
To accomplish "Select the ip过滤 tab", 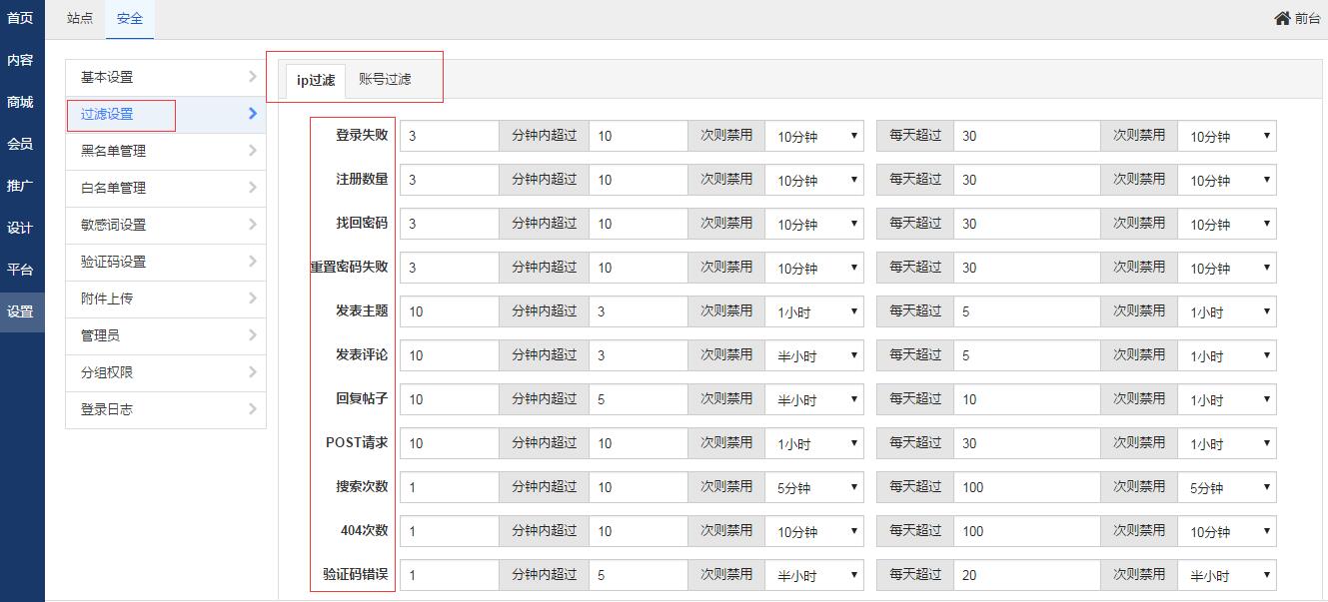I will click(316, 80).
